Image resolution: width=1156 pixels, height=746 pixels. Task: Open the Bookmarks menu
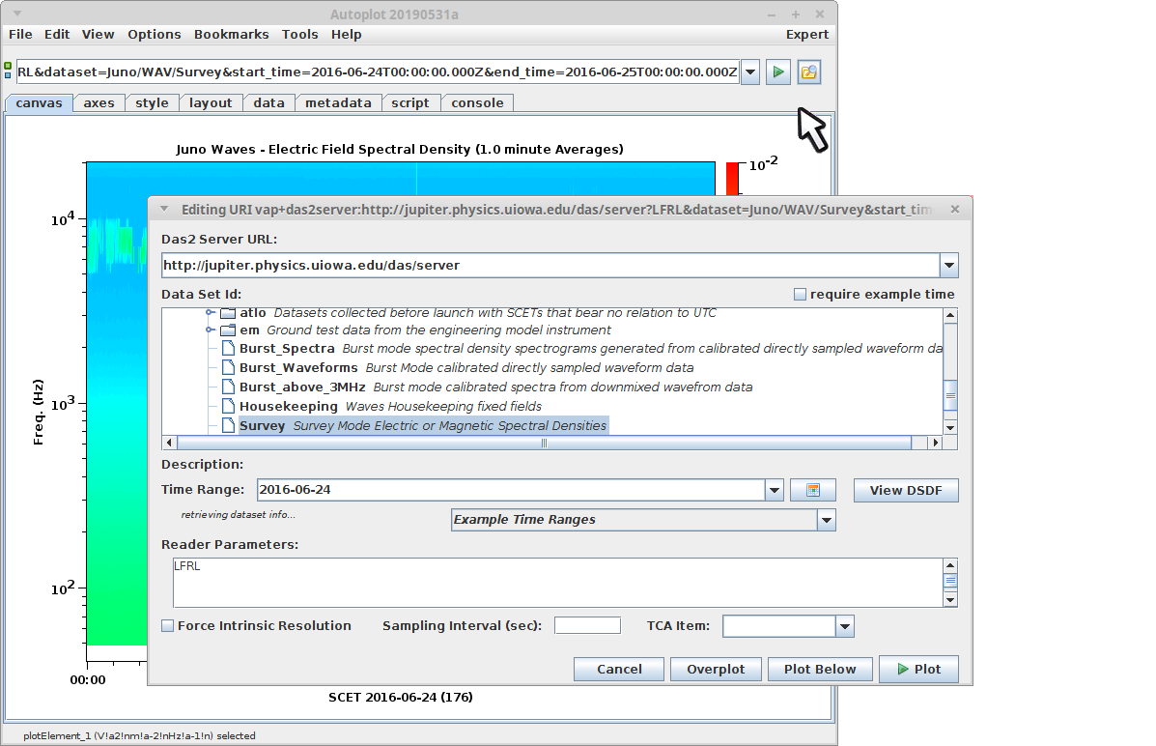(232, 35)
